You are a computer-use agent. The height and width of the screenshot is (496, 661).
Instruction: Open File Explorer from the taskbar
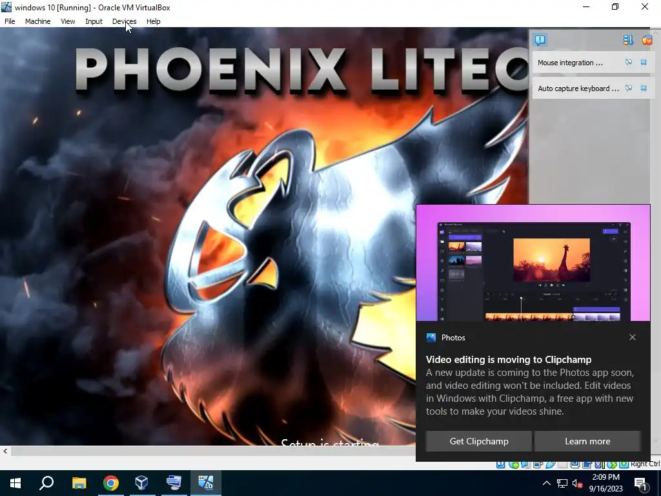(x=79, y=483)
